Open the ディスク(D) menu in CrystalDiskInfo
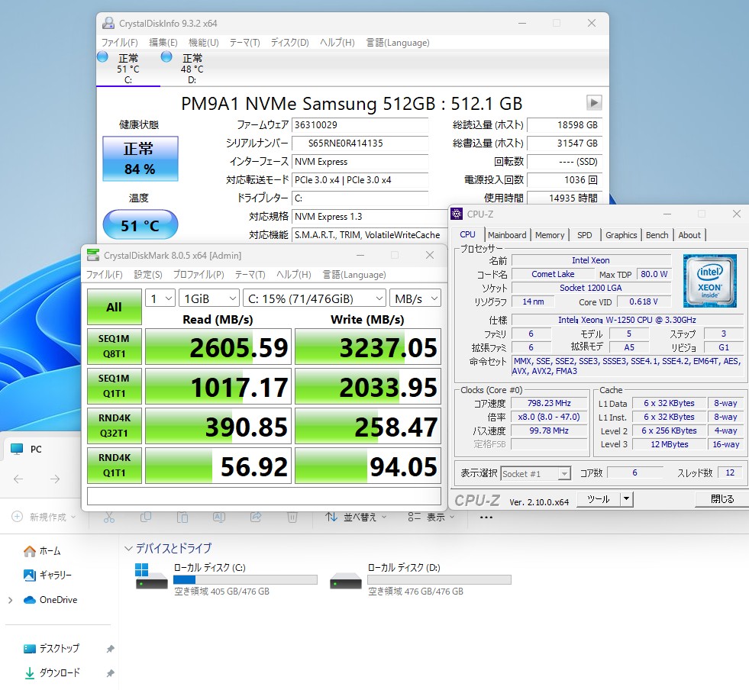The width and height of the screenshot is (749, 690). coord(290,43)
